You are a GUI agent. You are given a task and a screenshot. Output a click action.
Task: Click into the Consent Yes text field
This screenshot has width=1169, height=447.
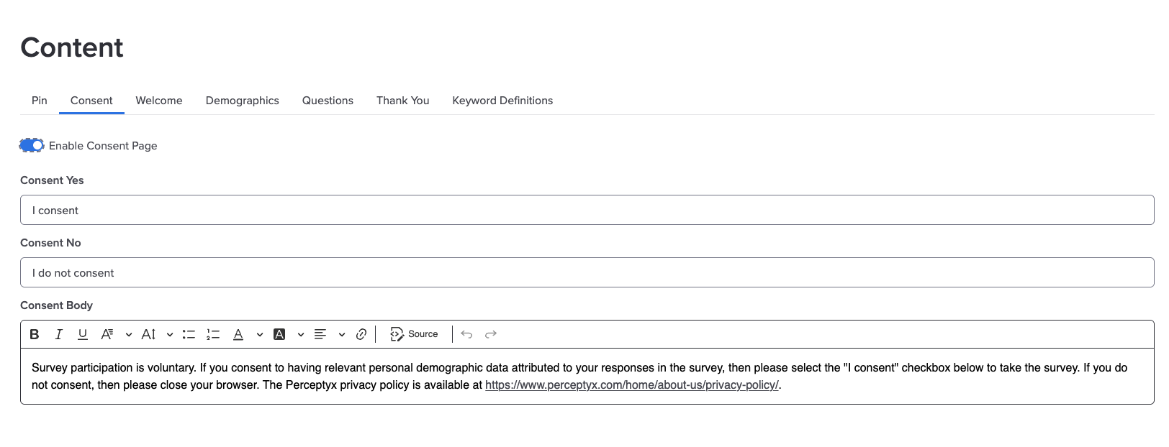(x=587, y=210)
